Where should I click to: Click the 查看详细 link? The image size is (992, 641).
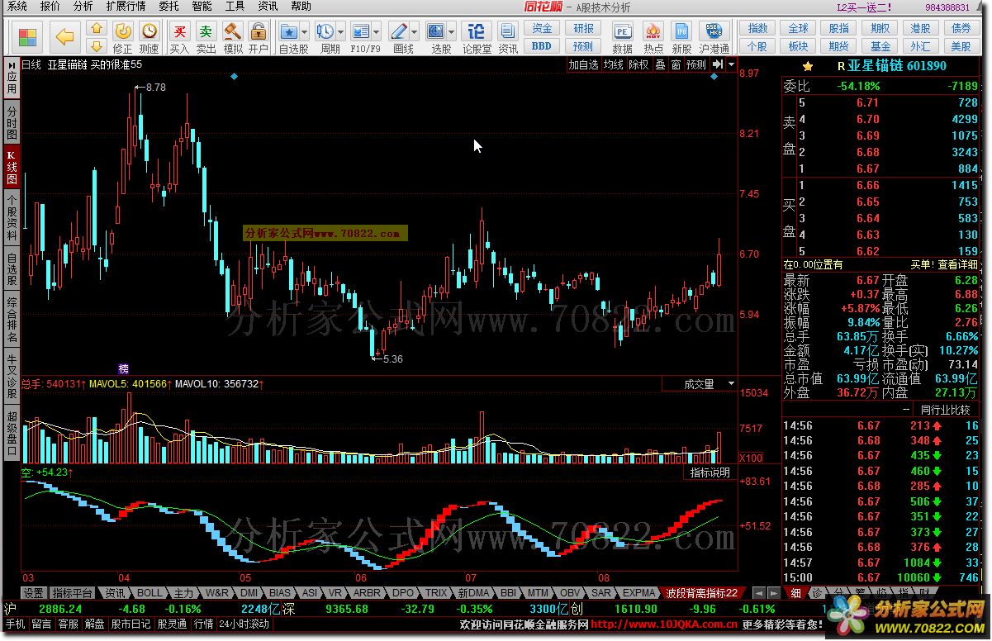pos(957,264)
